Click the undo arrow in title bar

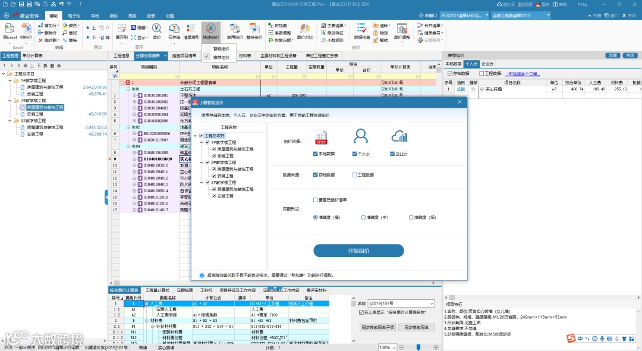[61, 4]
